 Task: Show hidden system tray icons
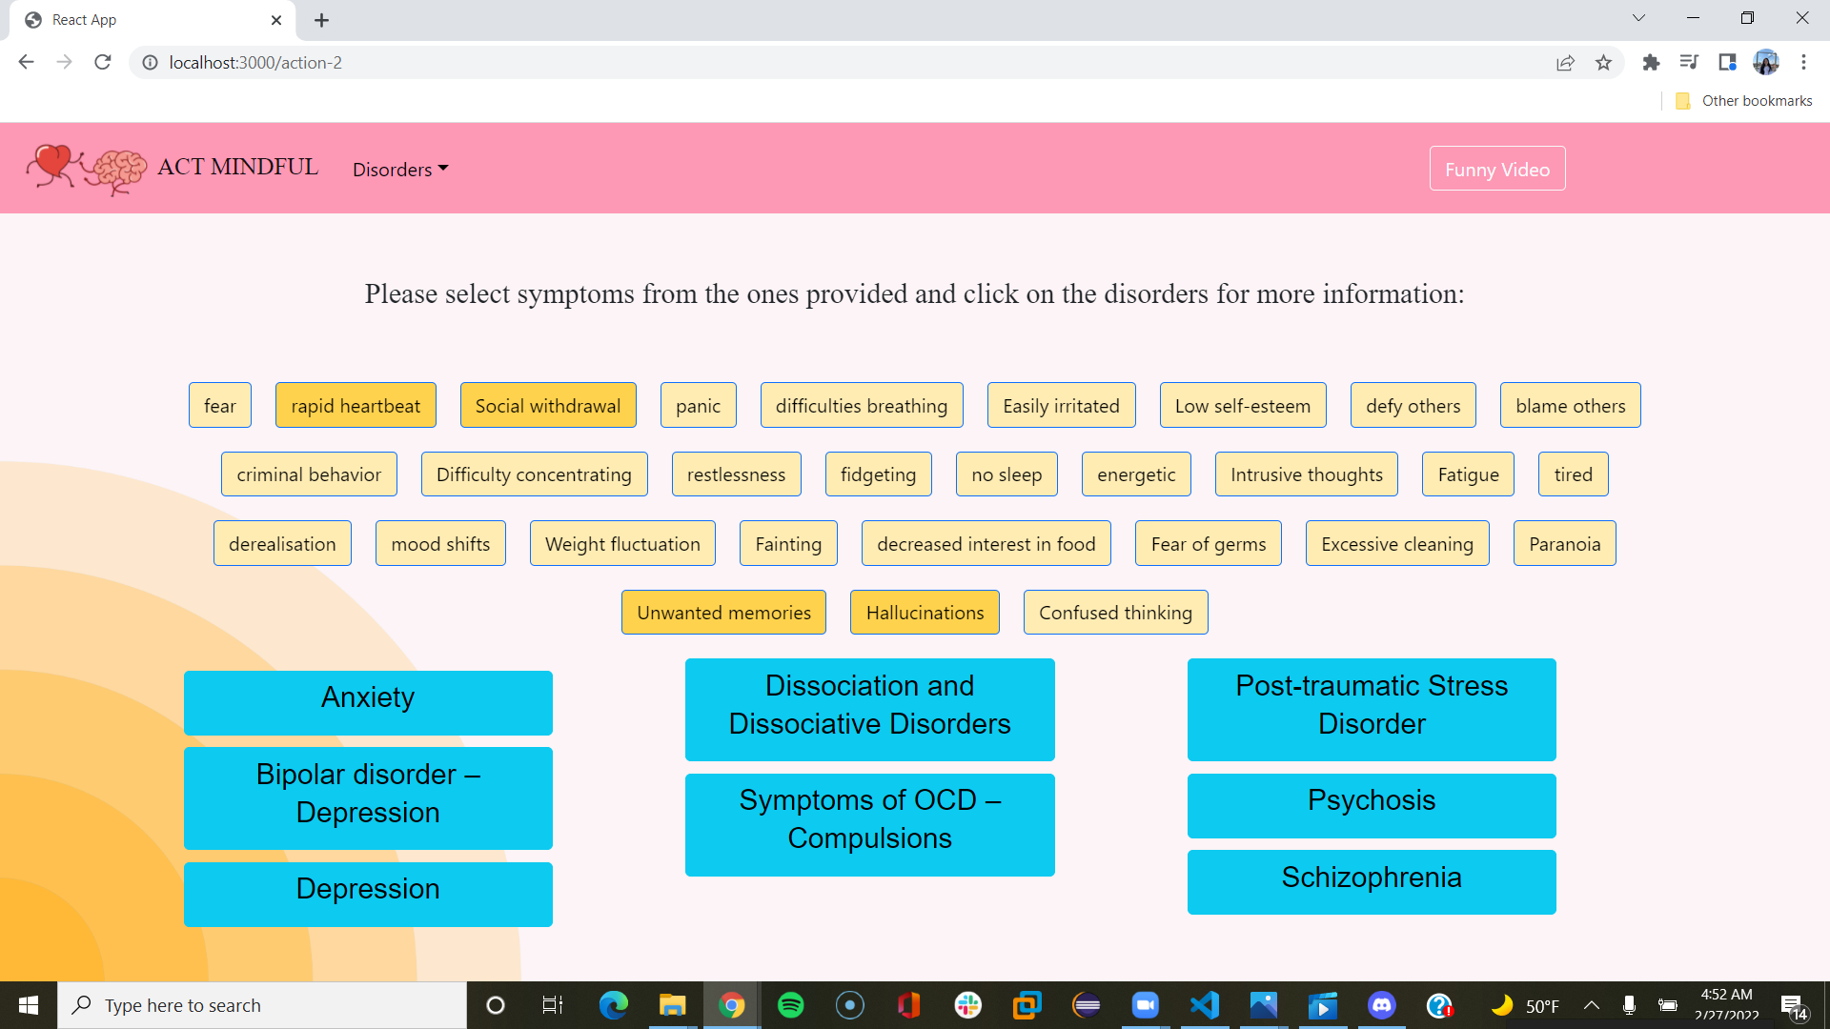point(1591,1005)
